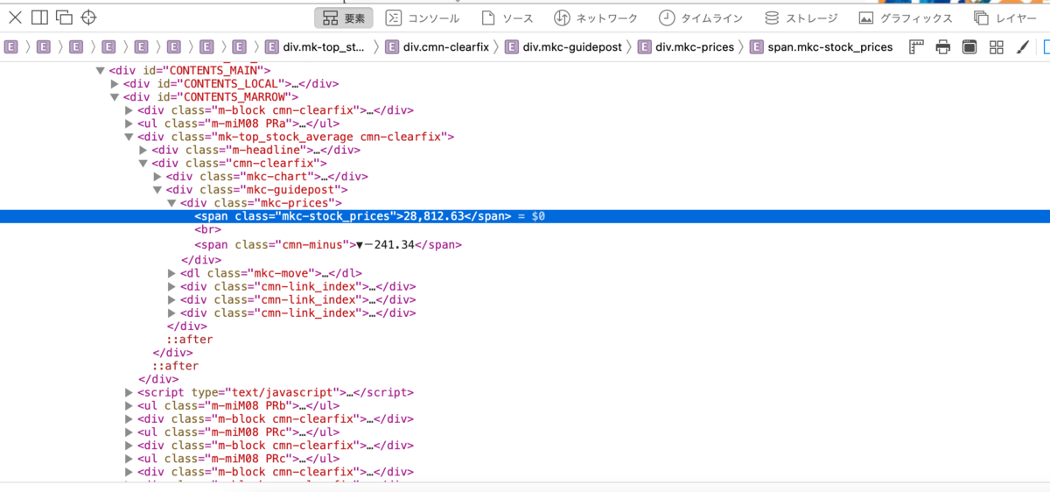Click the "text/javascript" type attribute value
1050x492 pixels.
[285, 392]
